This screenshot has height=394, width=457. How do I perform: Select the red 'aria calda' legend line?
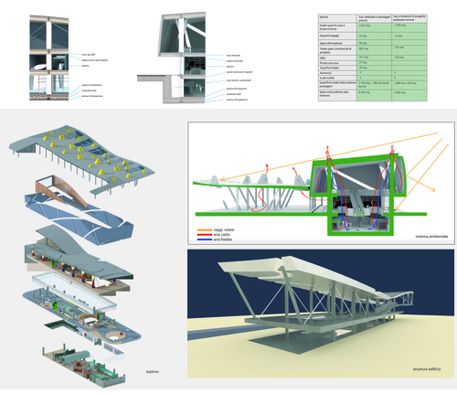(205, 235)
